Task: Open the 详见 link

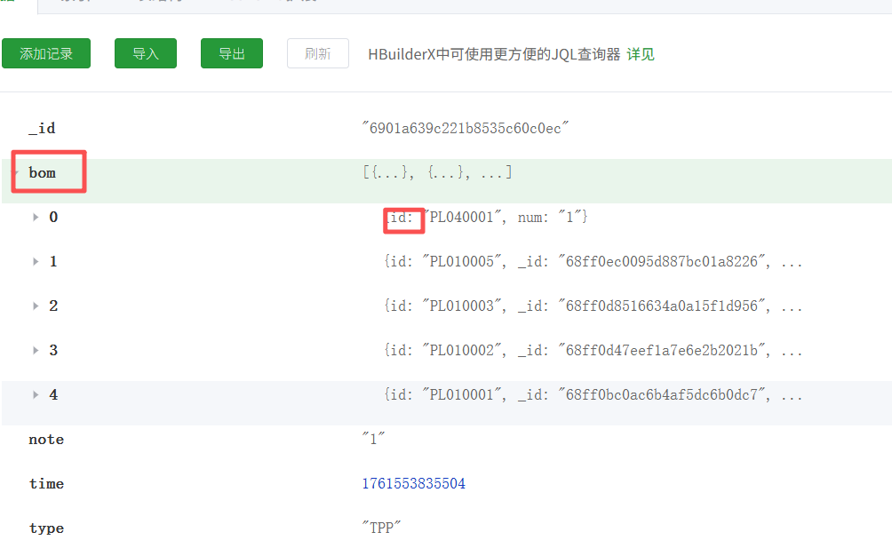Action: pyautogui.click(x=641, y=54)
